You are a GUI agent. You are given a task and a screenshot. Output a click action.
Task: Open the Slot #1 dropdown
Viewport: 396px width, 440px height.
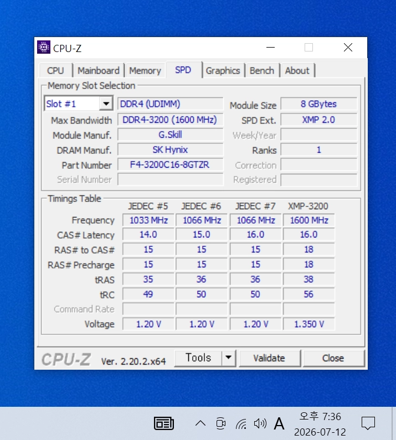tap(78, 104)
